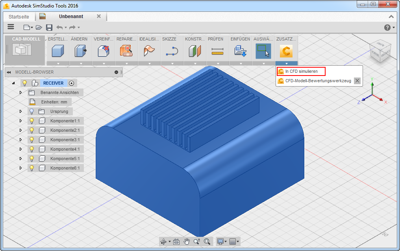Switch to the Unbenannt document tab
The width and height of the screenshot is (400, 251).
71,17
